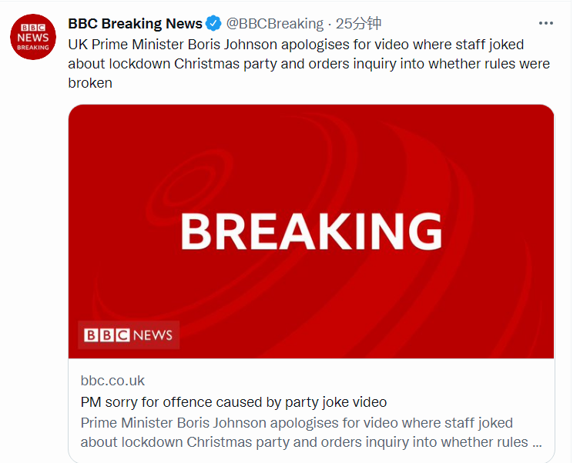Open the BBC Breaking News display name

click(x=135, y=24)
